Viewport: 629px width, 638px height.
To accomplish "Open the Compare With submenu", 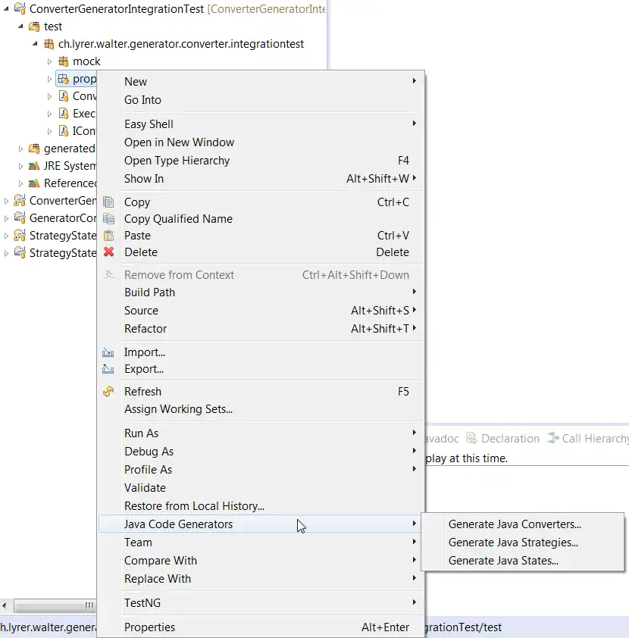I will point(261,560).
